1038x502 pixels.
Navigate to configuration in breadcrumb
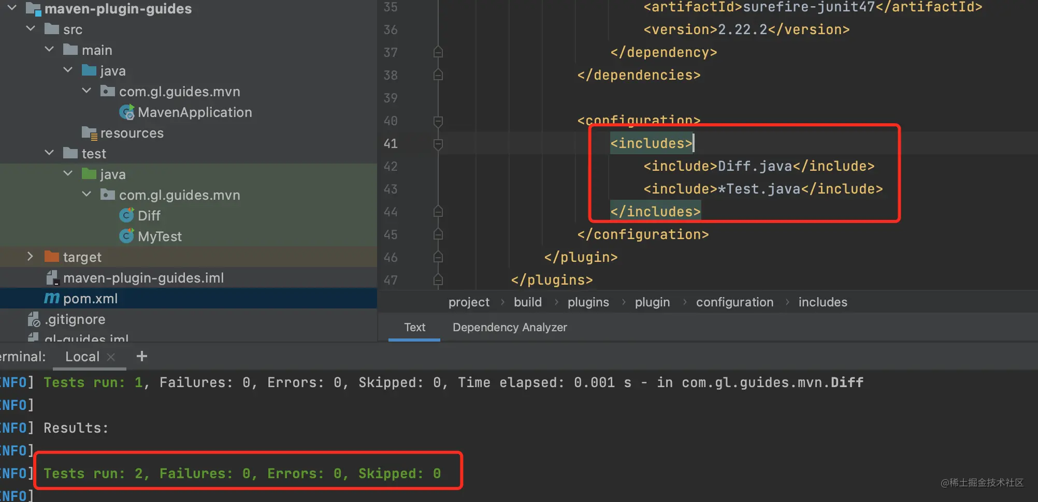click(734, 302)
